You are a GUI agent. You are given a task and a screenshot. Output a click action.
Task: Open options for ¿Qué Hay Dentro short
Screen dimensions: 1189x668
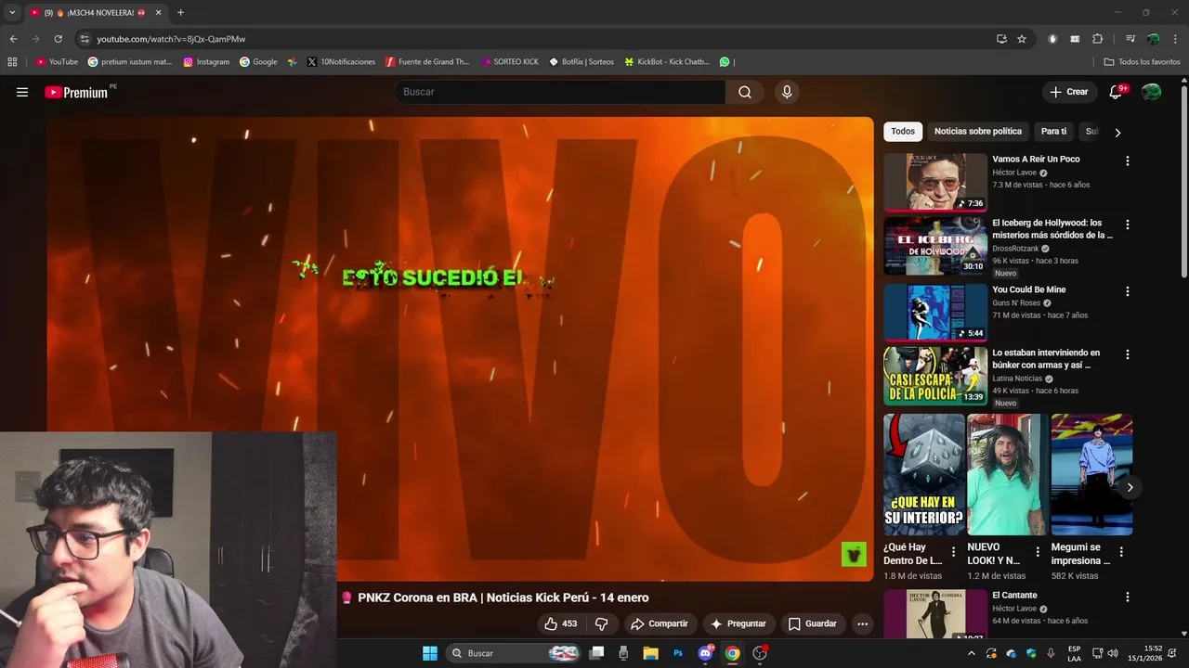pyautogui.click(x=953, y=551)
